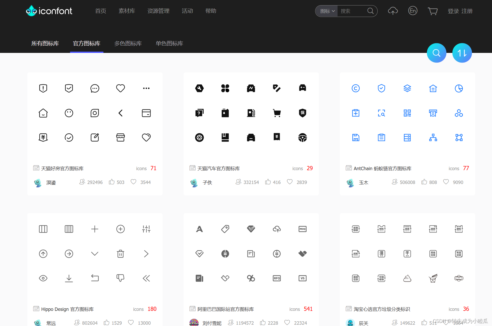492x326 pixels.
Task: Click the avatar beside author 溟鋈
Action: click(38, 183)
